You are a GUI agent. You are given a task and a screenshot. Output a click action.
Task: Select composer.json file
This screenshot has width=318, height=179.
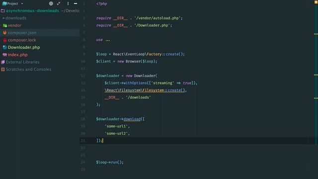[x=22, y=33]
